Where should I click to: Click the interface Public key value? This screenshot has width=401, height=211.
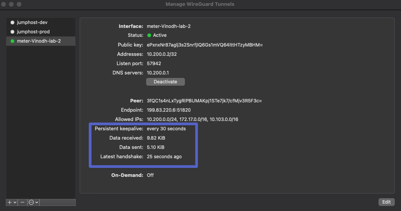pos(205,45)
